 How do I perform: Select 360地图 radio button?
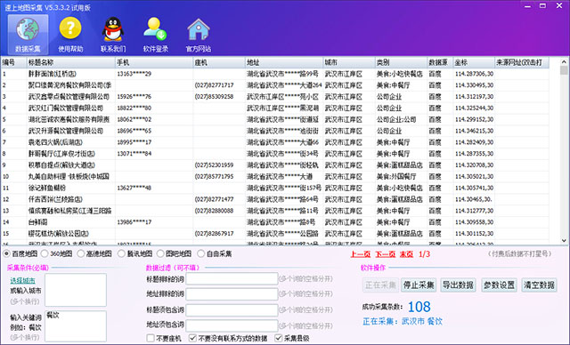(45, 253)
